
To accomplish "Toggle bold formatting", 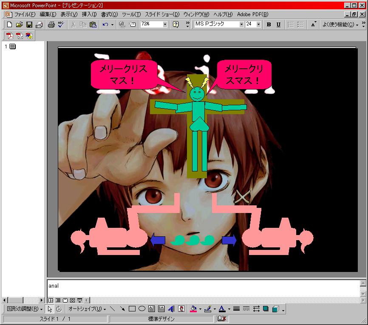I will point(269,25).
